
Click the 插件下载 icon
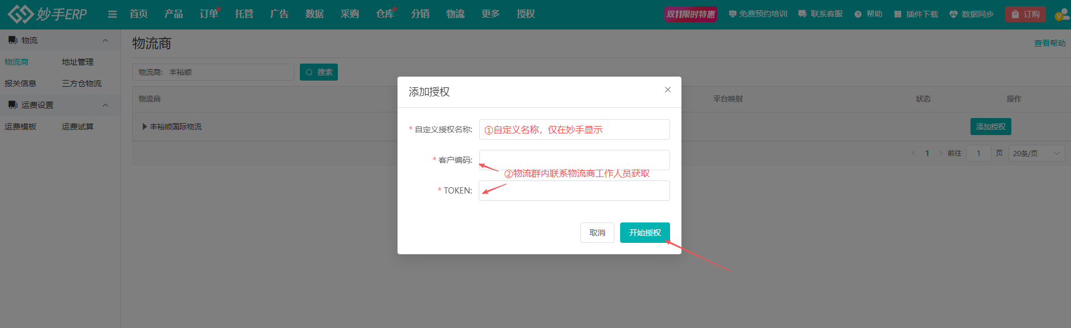[x=898, y=14]
